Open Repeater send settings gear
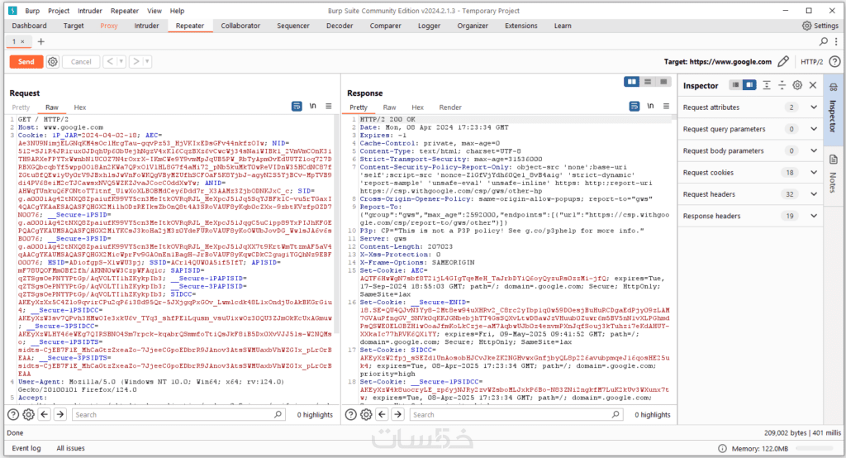Viewport: 846px width, 458px height. coord(52,61)
